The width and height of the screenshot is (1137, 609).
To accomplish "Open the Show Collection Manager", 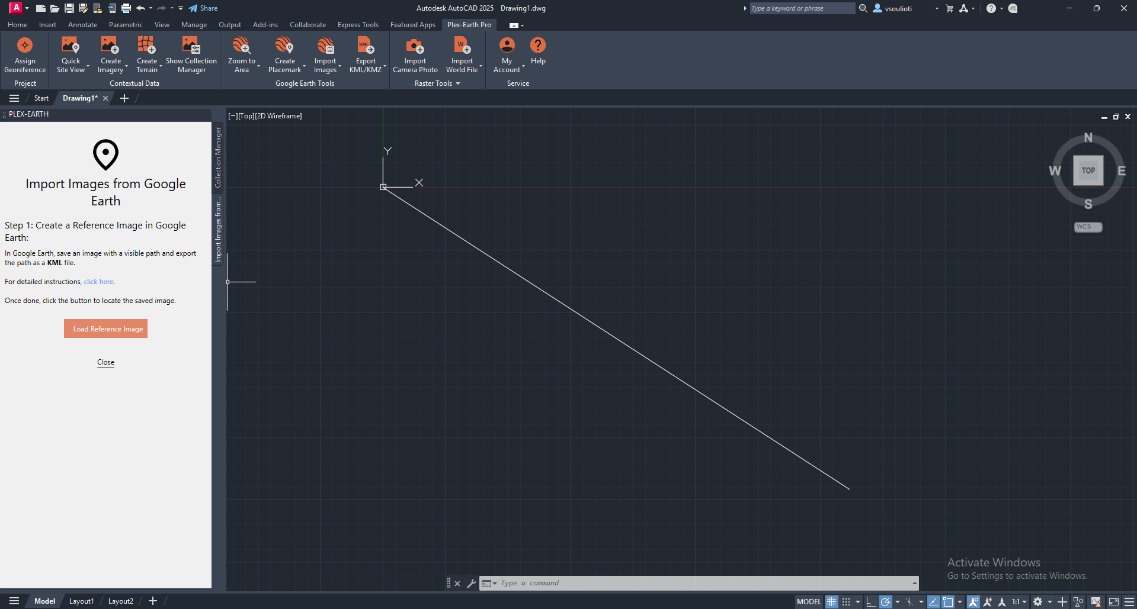I will [x=191, y=55].
